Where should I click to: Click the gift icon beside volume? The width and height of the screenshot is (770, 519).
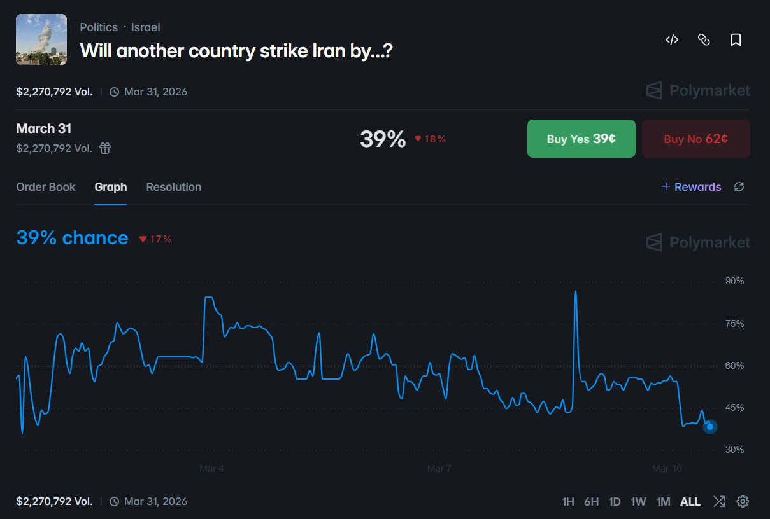pyautogui.click(x=105, y=148)
